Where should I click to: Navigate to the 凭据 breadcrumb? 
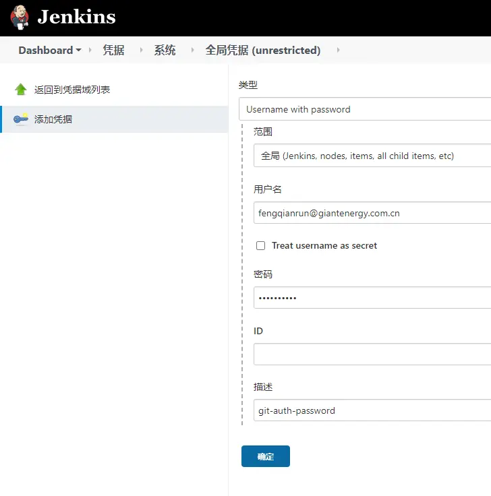click(113, 51)
